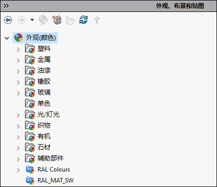The height and width of the screenshot is (187, 217).
Task: Select the 外观(颜色) root item
Action: [35, 38]
